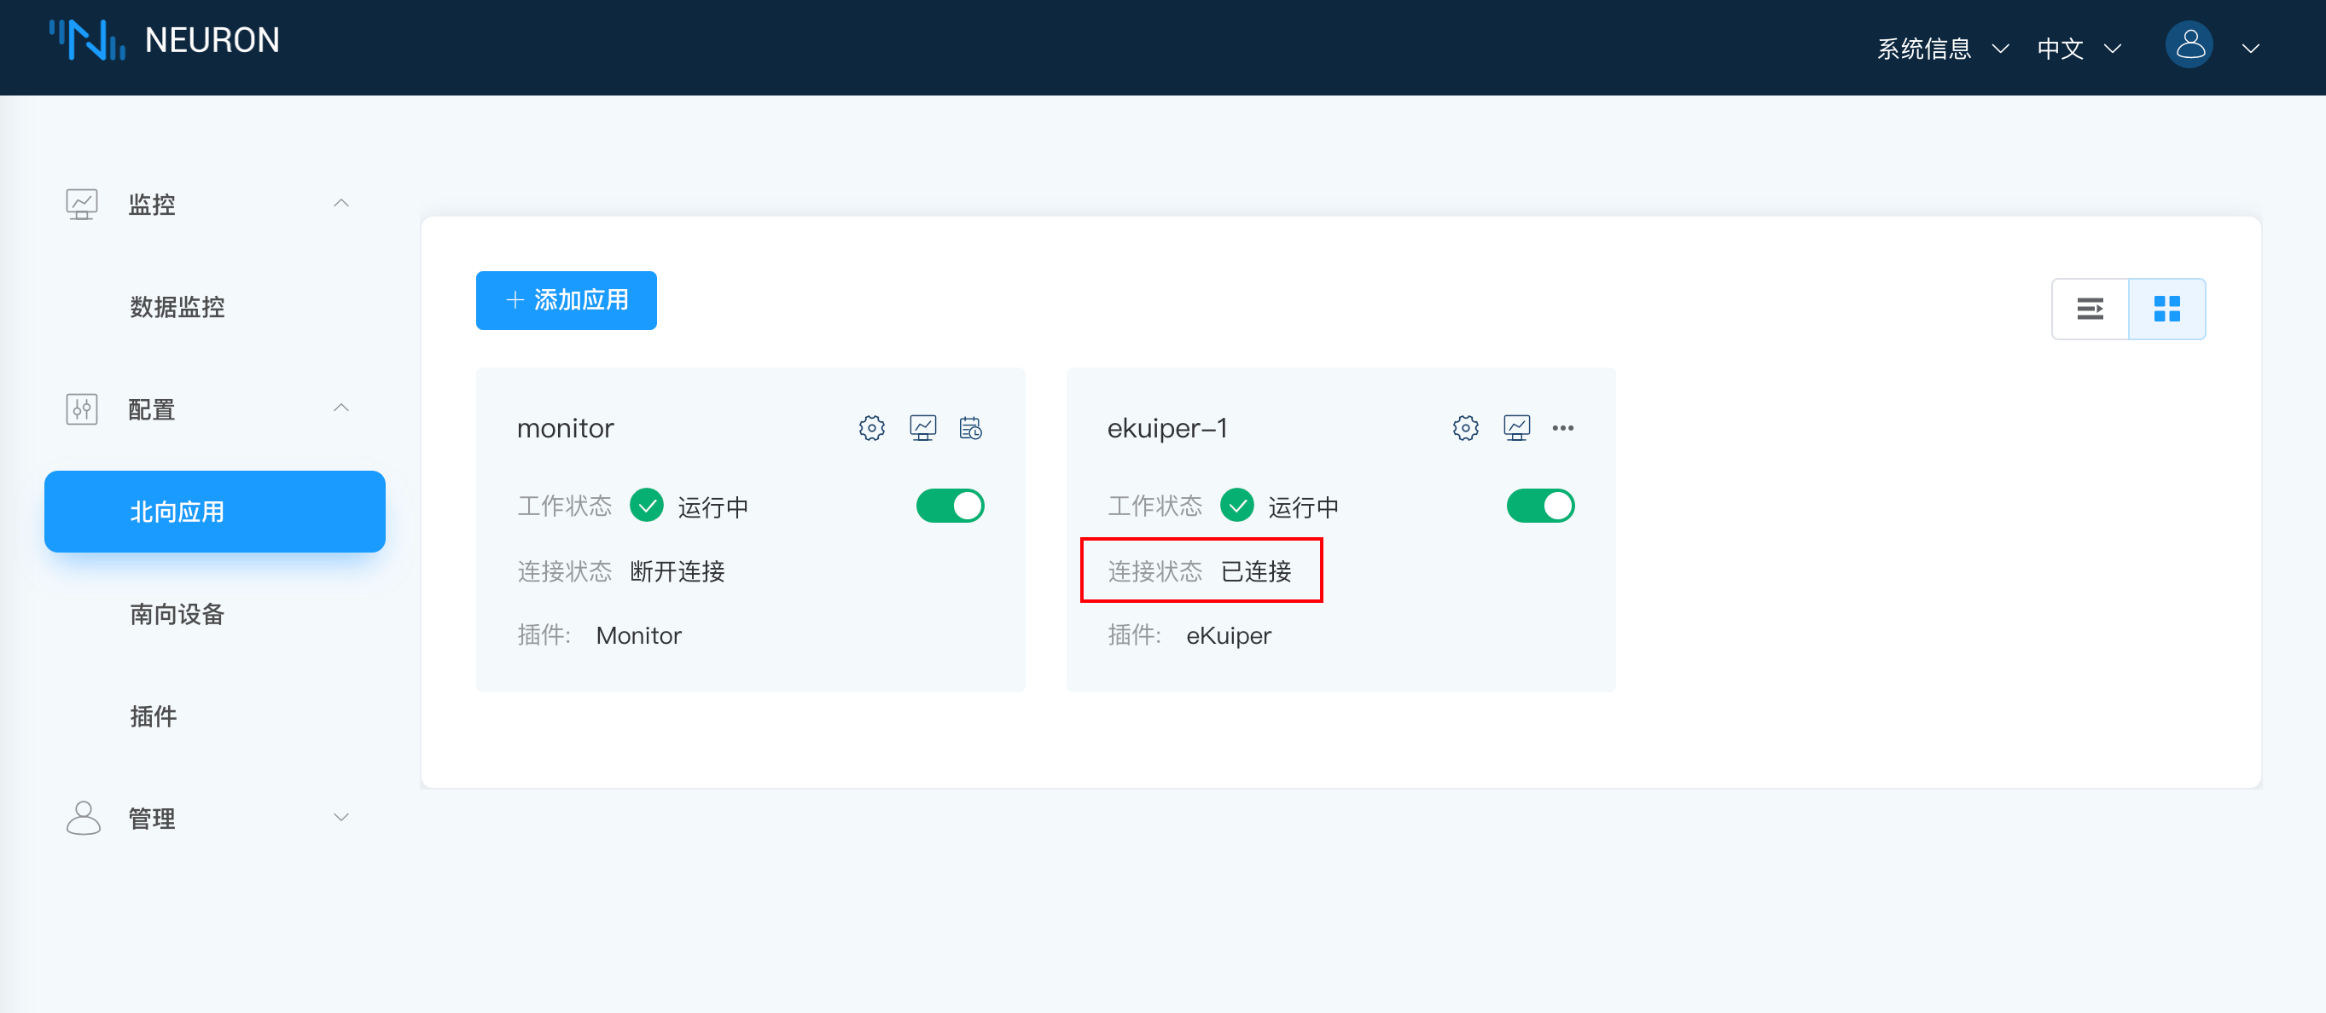
Task: Open the 中文 language dropdown
Action: click(2077, 48)
